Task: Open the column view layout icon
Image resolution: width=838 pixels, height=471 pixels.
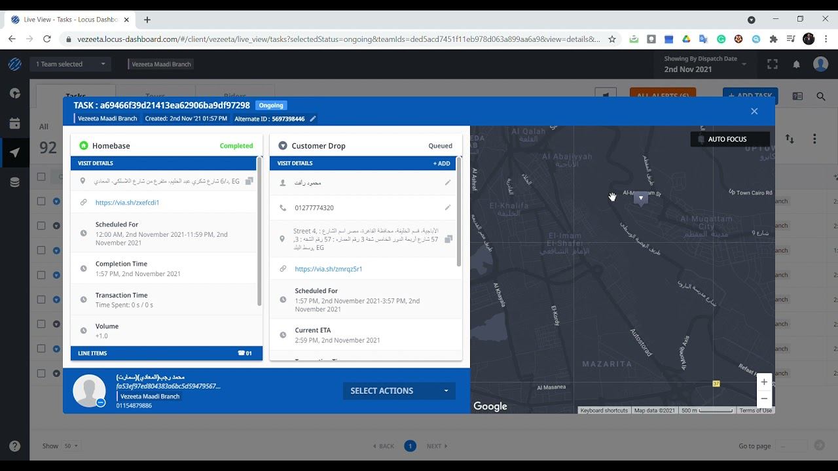Action: pos(797,96)
